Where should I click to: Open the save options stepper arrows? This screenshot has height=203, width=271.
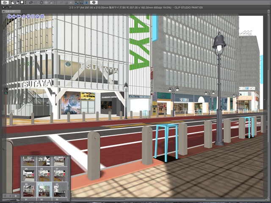point(25,3)
